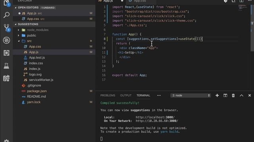
Task: Collapse the src folder
Action: [x=19, y=41]
